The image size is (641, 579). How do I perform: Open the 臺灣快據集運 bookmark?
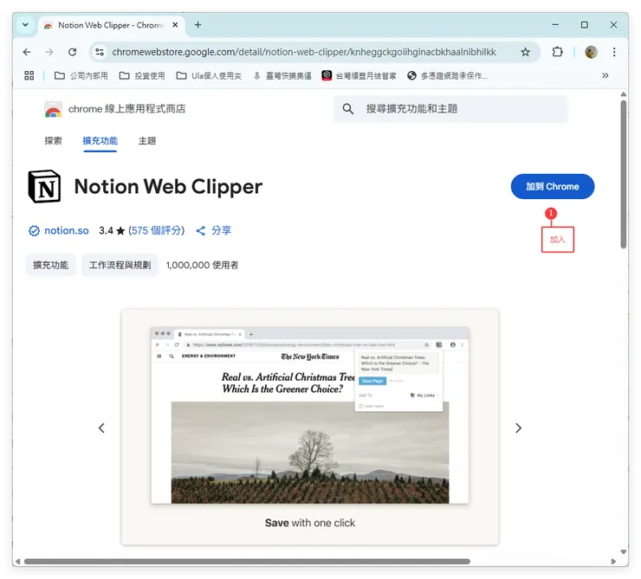click(282, 75)
